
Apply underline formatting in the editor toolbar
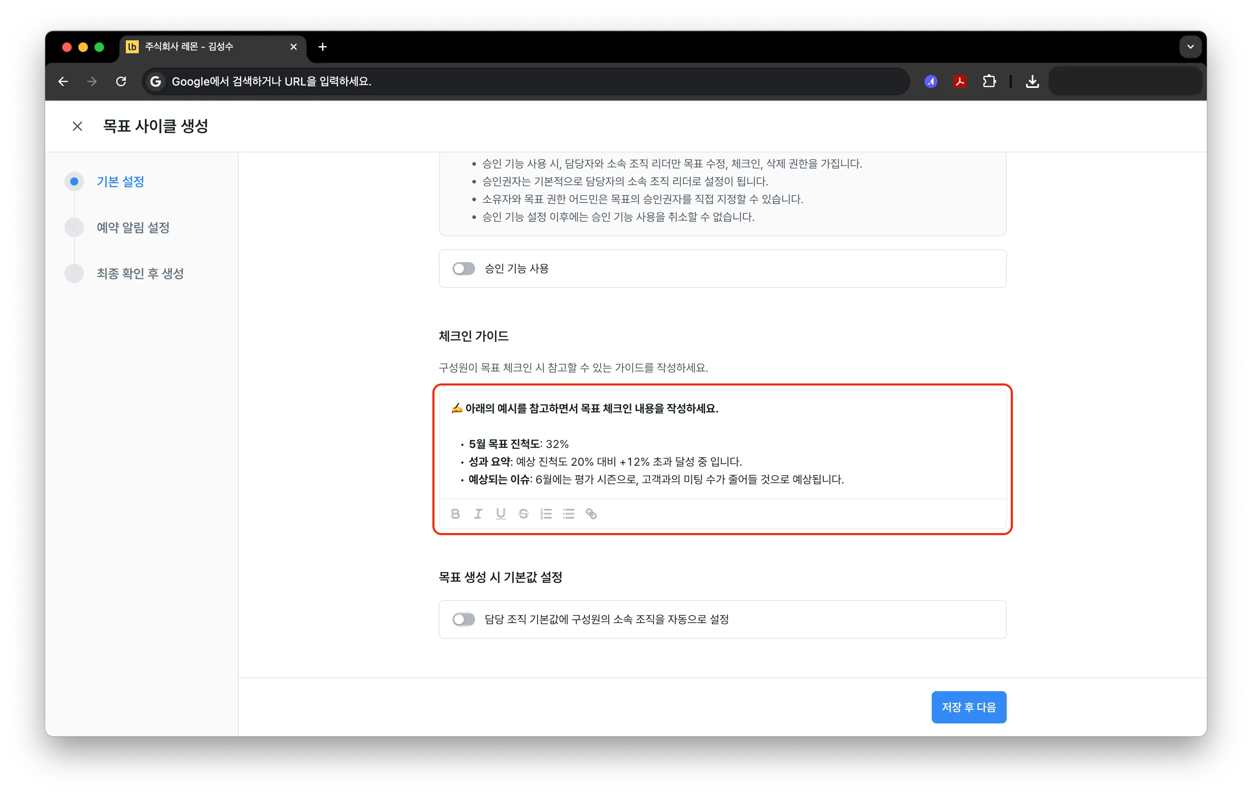point(501,514)
